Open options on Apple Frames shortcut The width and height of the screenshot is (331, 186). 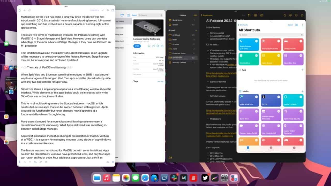click(256, 41)
